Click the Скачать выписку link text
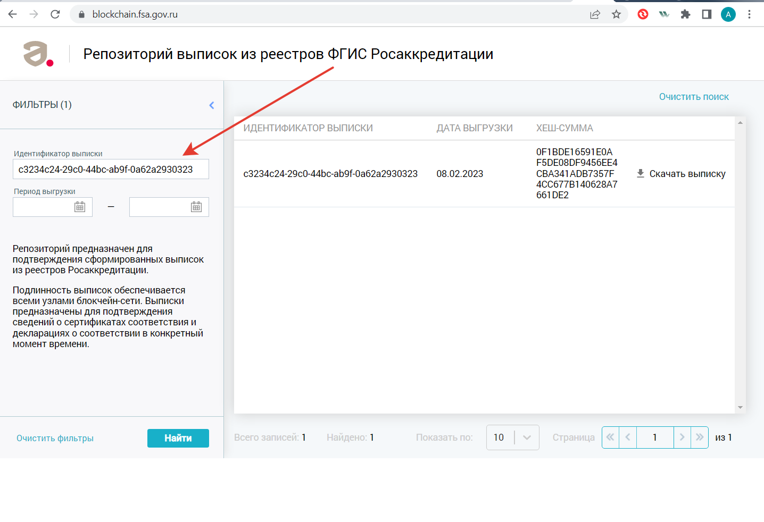The width and height of the screenshot is (764, 522). [687, 174]
